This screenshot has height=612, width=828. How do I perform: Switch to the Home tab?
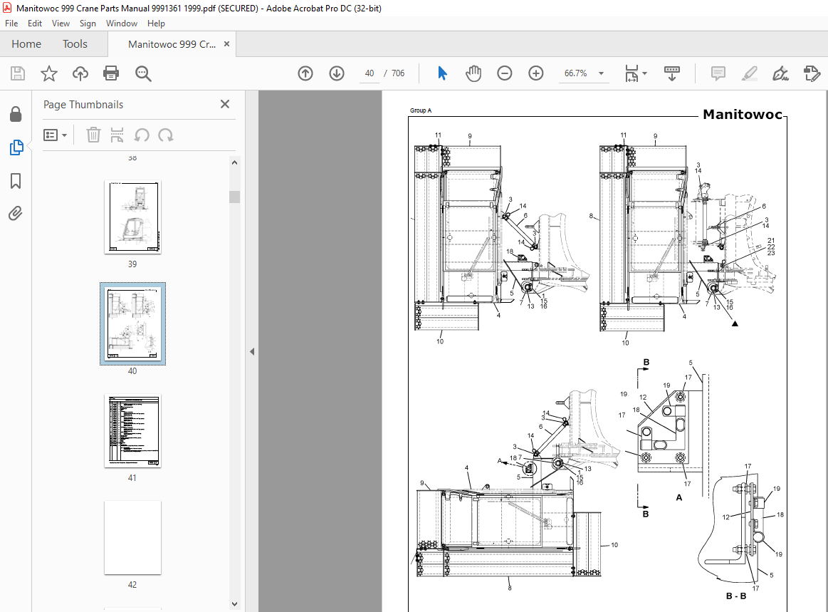26,44
